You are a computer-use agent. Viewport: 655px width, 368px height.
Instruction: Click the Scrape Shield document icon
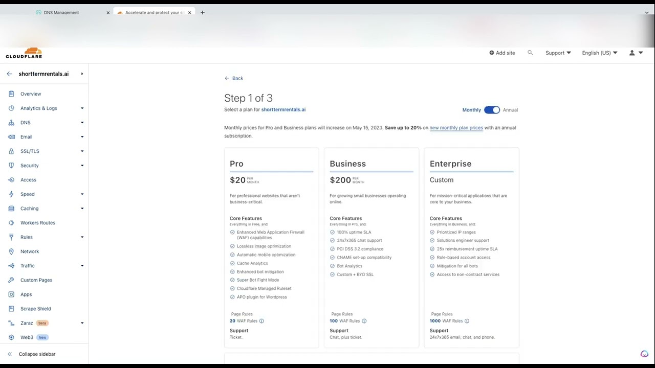(11, 309)
